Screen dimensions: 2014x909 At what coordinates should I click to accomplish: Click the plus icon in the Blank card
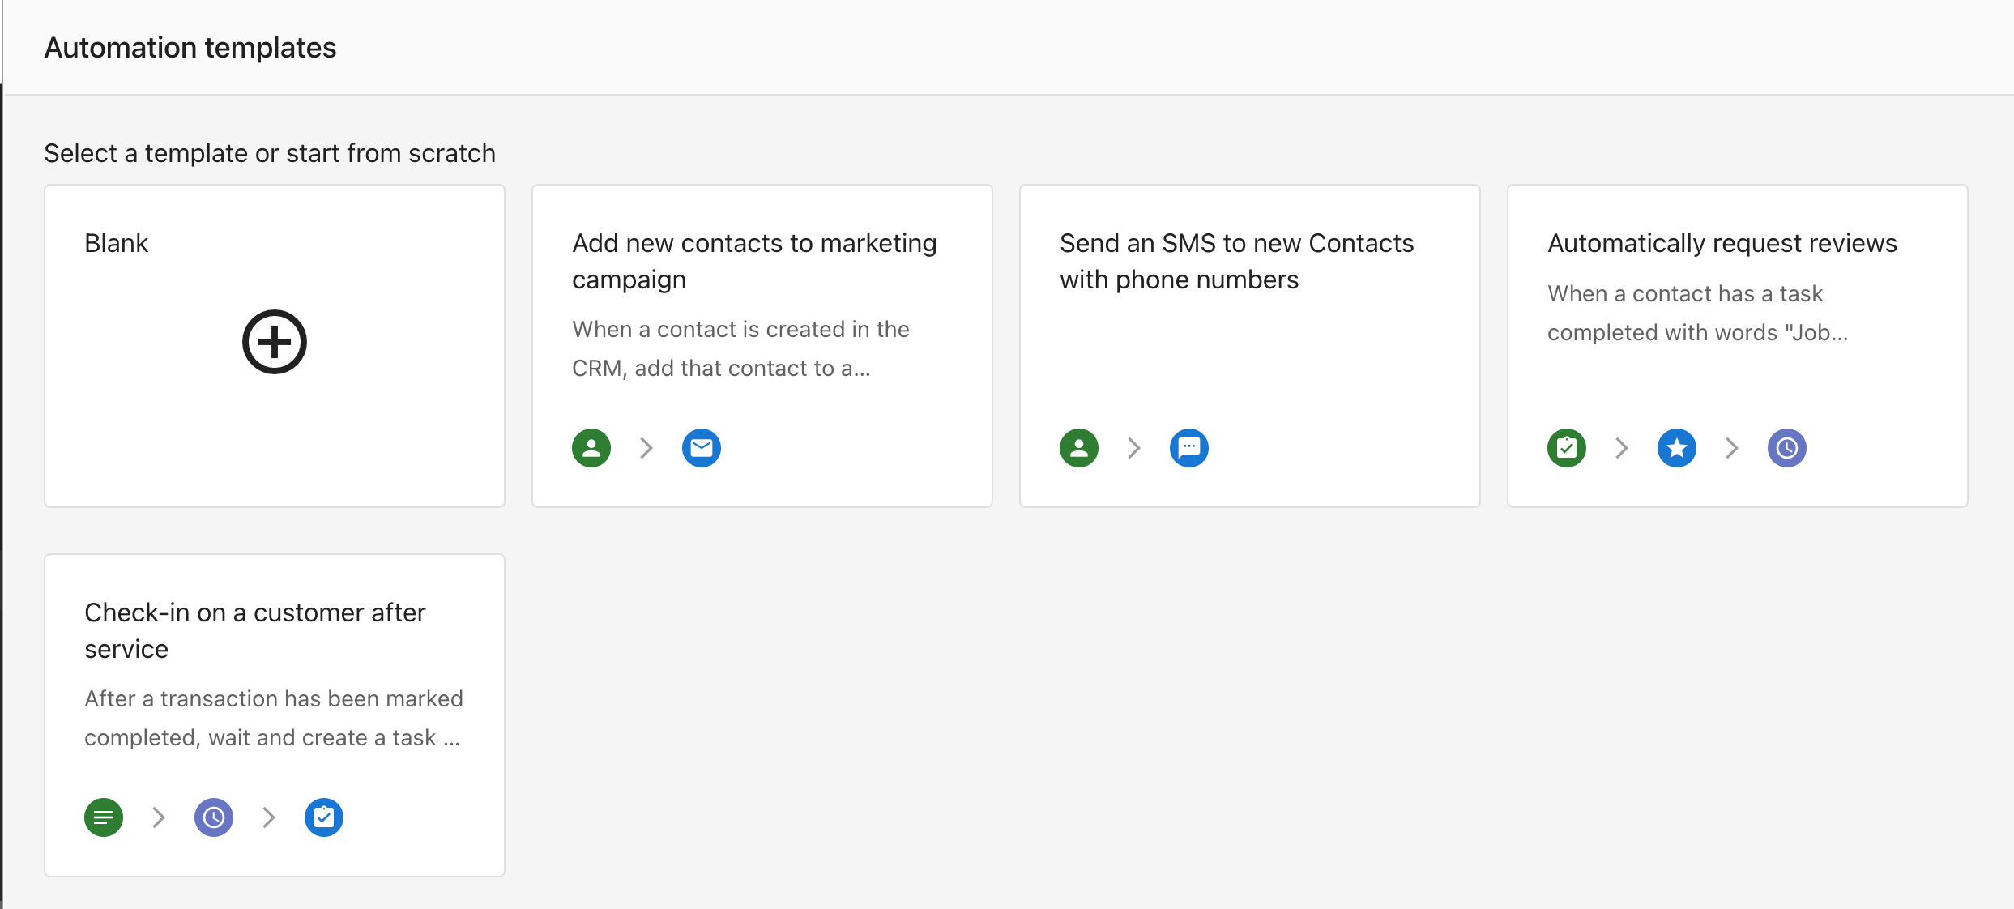274,342
